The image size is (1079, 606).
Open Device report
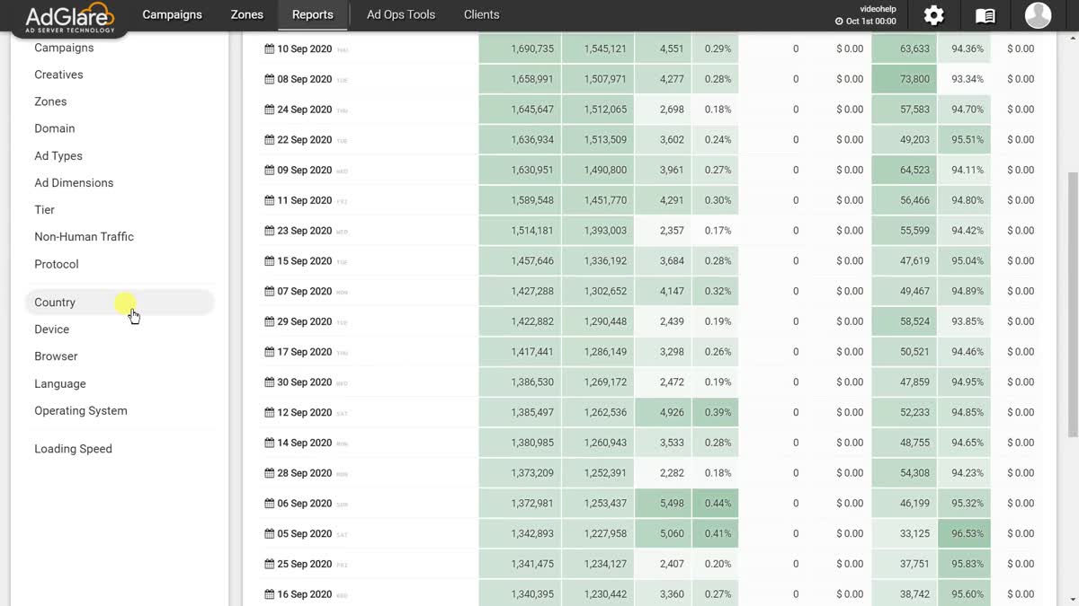tap(51, 329)
